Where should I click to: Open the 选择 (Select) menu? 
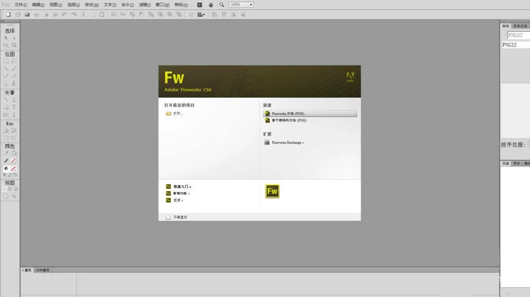pos(73,5)
